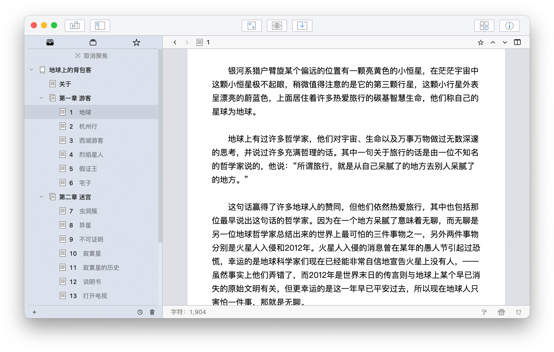Open section 9 不可证明
Screen dimensions: 554x352
91,239
